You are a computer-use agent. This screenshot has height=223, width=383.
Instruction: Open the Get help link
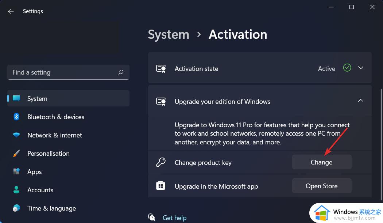[x=174, y=218]
